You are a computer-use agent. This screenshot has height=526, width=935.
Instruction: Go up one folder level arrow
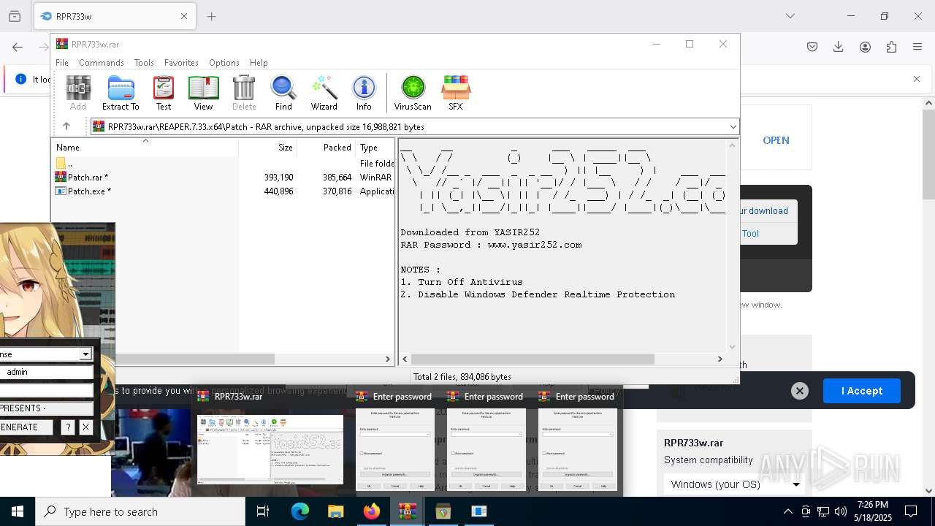[x=66, y=126]
